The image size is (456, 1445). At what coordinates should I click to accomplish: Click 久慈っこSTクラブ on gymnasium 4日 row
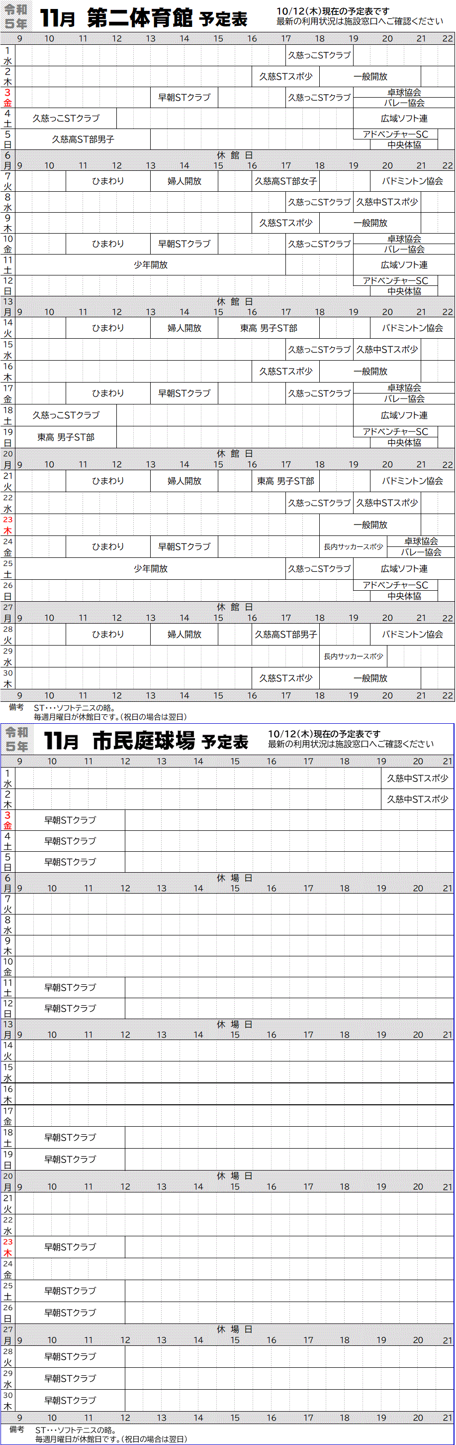66,119
